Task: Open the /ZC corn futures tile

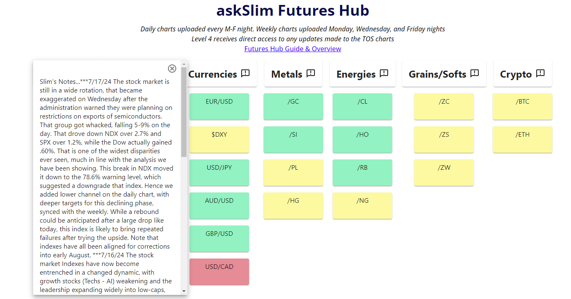Action: point(444,107)
